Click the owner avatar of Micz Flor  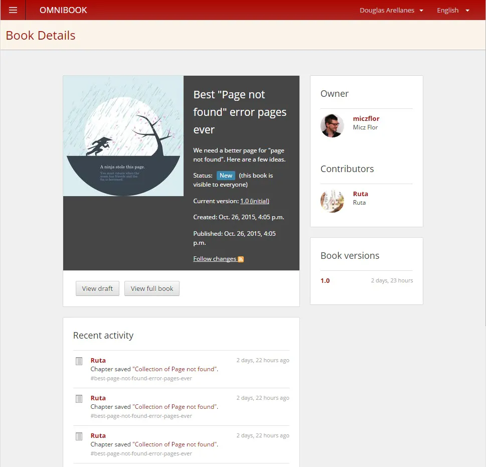pos(332,125)
